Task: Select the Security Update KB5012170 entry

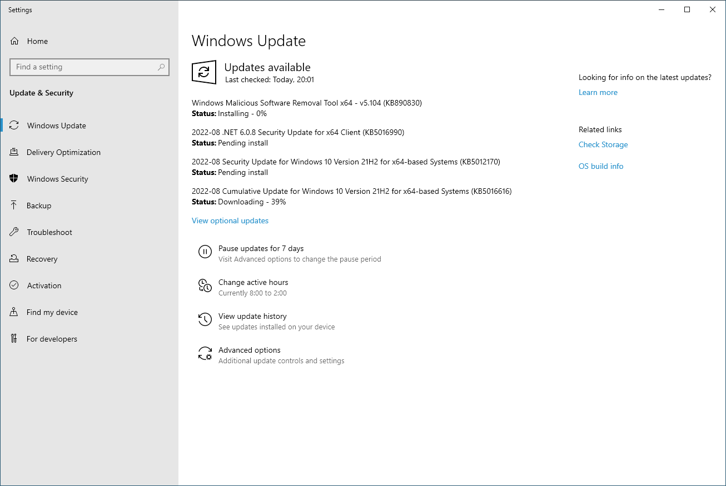Action: click(346, 162)
